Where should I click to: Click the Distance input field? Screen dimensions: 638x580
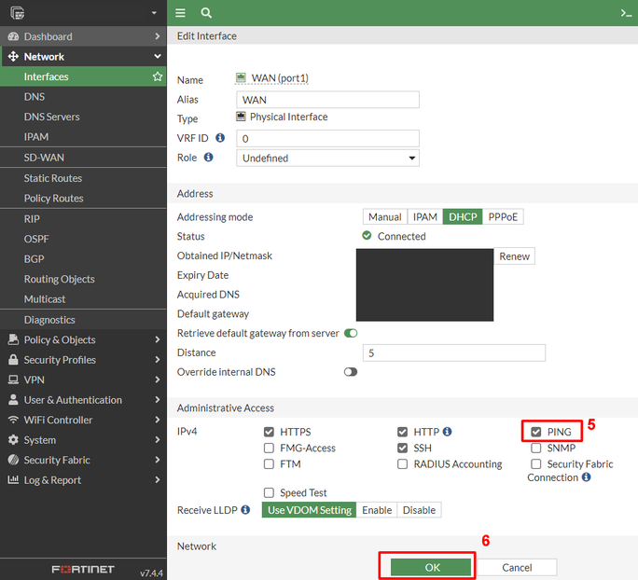click(x=454, y=353)
